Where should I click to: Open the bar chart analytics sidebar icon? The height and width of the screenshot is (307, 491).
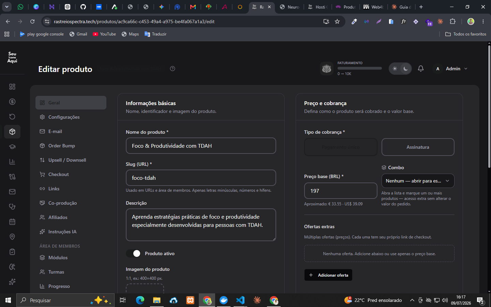coord(12,162)
